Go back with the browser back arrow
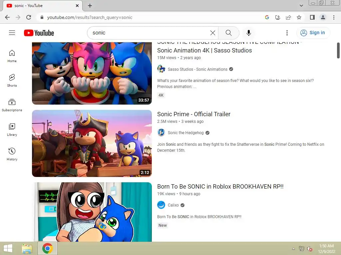 (x=7, y=17)
